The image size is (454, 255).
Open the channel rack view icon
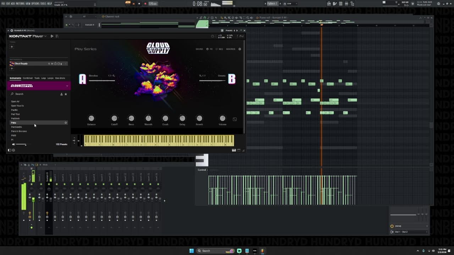click(x=340, y=4)
